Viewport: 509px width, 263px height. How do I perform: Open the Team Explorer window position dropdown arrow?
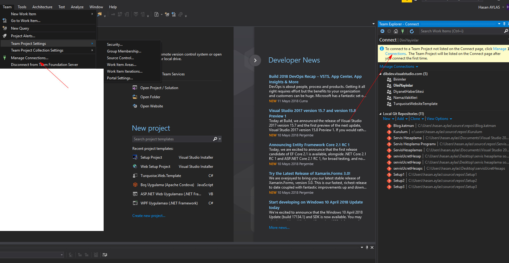(499, 24)
